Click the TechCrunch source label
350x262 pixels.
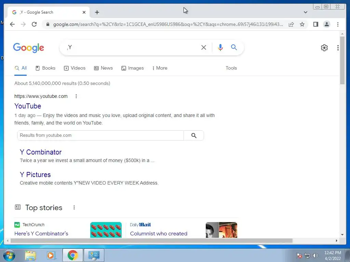click(33, 225)
